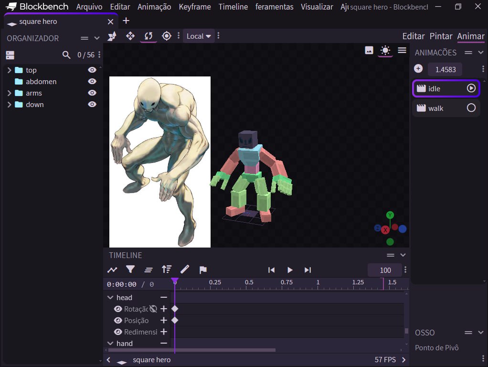Open the Visualizar menu

point(317,7)
